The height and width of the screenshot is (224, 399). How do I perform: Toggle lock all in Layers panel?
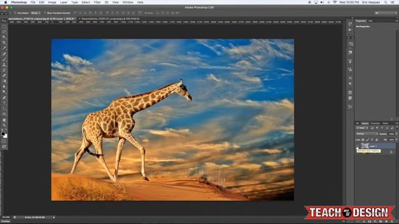coord(377,139)
